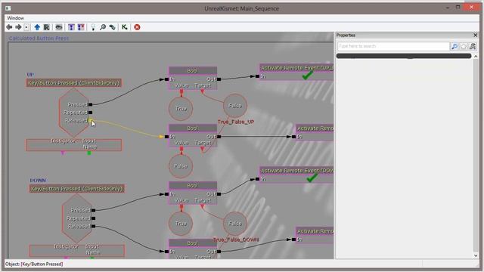
Task: Click the Rename Sequence toolbar icon
Action: point(46,27)
